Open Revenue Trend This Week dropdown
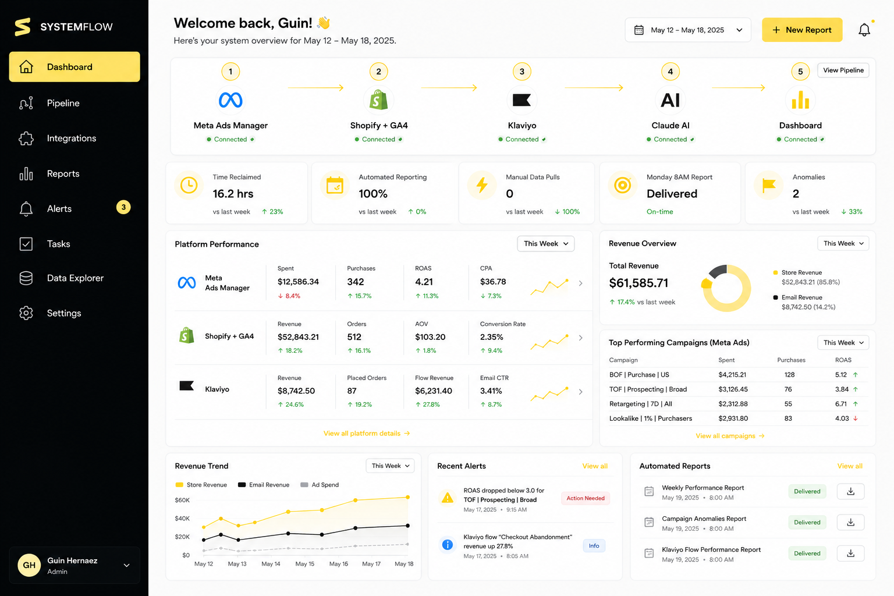894x596 pixels. pyautogui.click(x=390, y=466)
